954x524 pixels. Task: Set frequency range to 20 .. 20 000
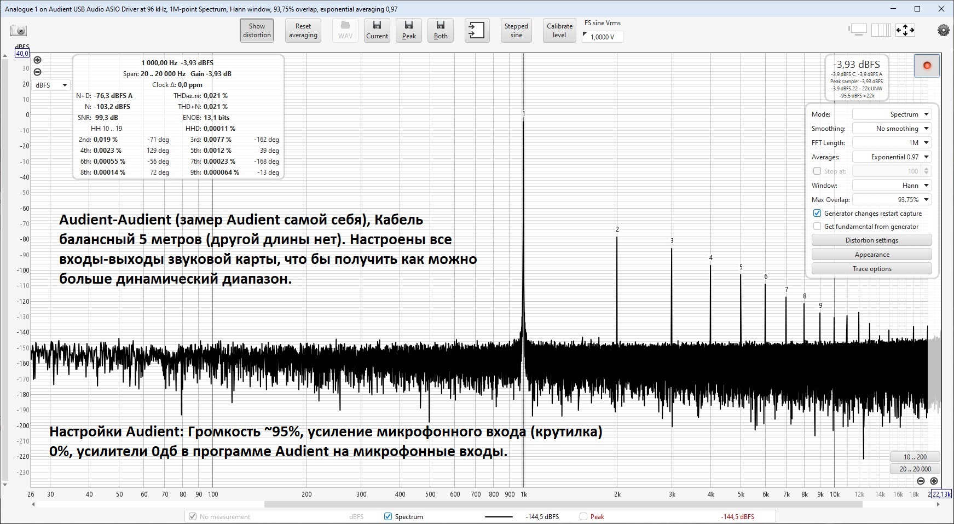click(x=915, y=469)
